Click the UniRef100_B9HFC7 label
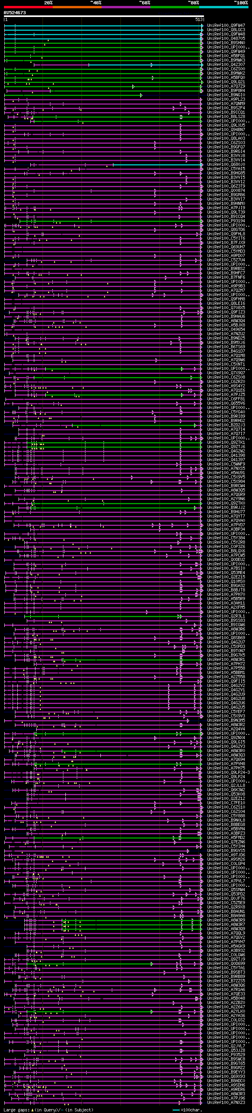Viewport: 252px width, 1113px height. point(226,273)
